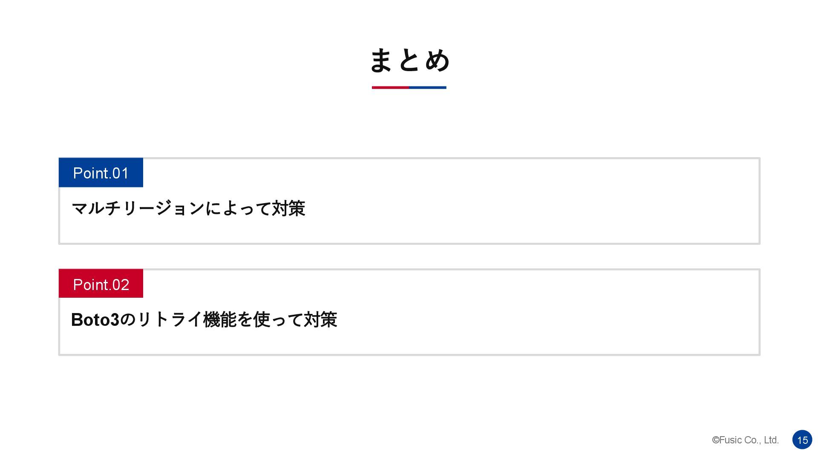818x460 pixels.
Task: Click the red Point.02 label
Action: click(x=101, y=284)
